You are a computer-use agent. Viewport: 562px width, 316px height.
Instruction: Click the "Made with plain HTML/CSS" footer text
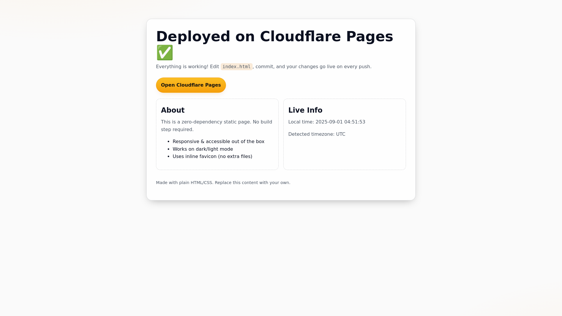[223, 183]
